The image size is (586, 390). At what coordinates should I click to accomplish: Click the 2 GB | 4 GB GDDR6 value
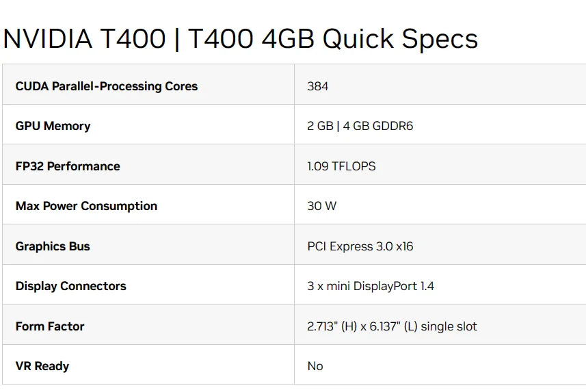pos(360,126)
